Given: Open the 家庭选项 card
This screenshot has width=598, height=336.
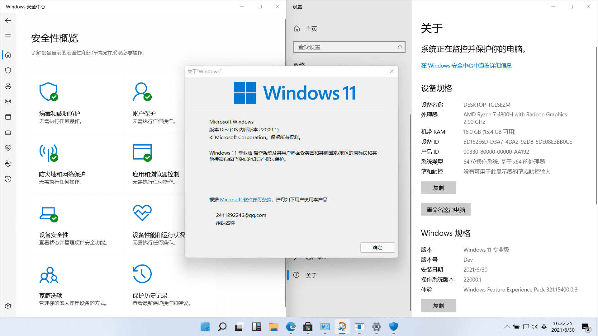Looking at the screenshot, I should (77, 286).
